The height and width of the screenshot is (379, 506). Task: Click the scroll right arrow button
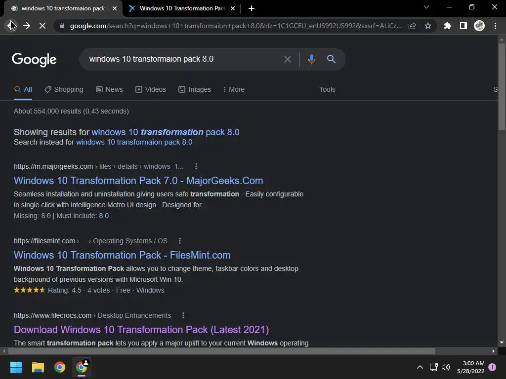[494, 351]
